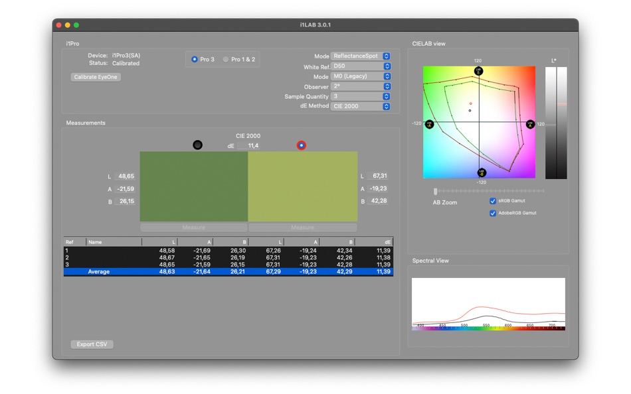Open the Observer 2° dropdown
Image resolution: width=631 pixels, height=394 pixels.
click(x=360, y=86)
